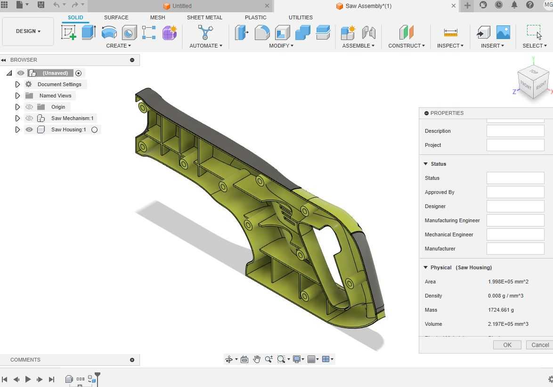Select the Pan hand tool
The image size is (553, 387).
click(257, 359)
